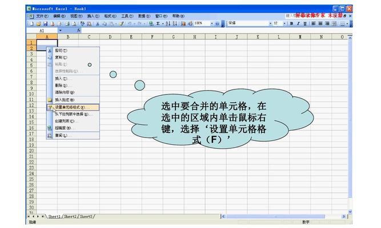This screenshot has width=381, height=228.
Task: Click the Chart Wizard icon
Action: (x=183, y=23)
